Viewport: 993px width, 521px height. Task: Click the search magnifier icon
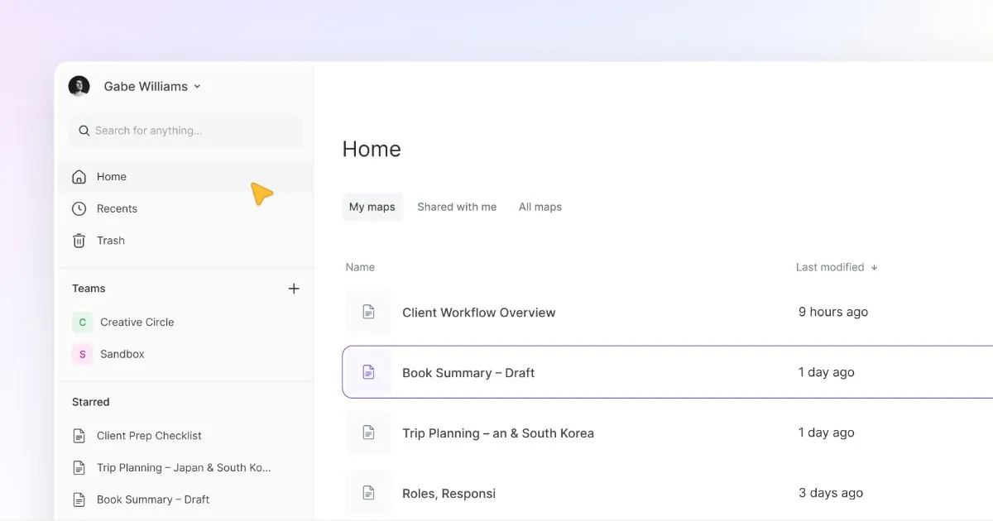pos(84,130)
